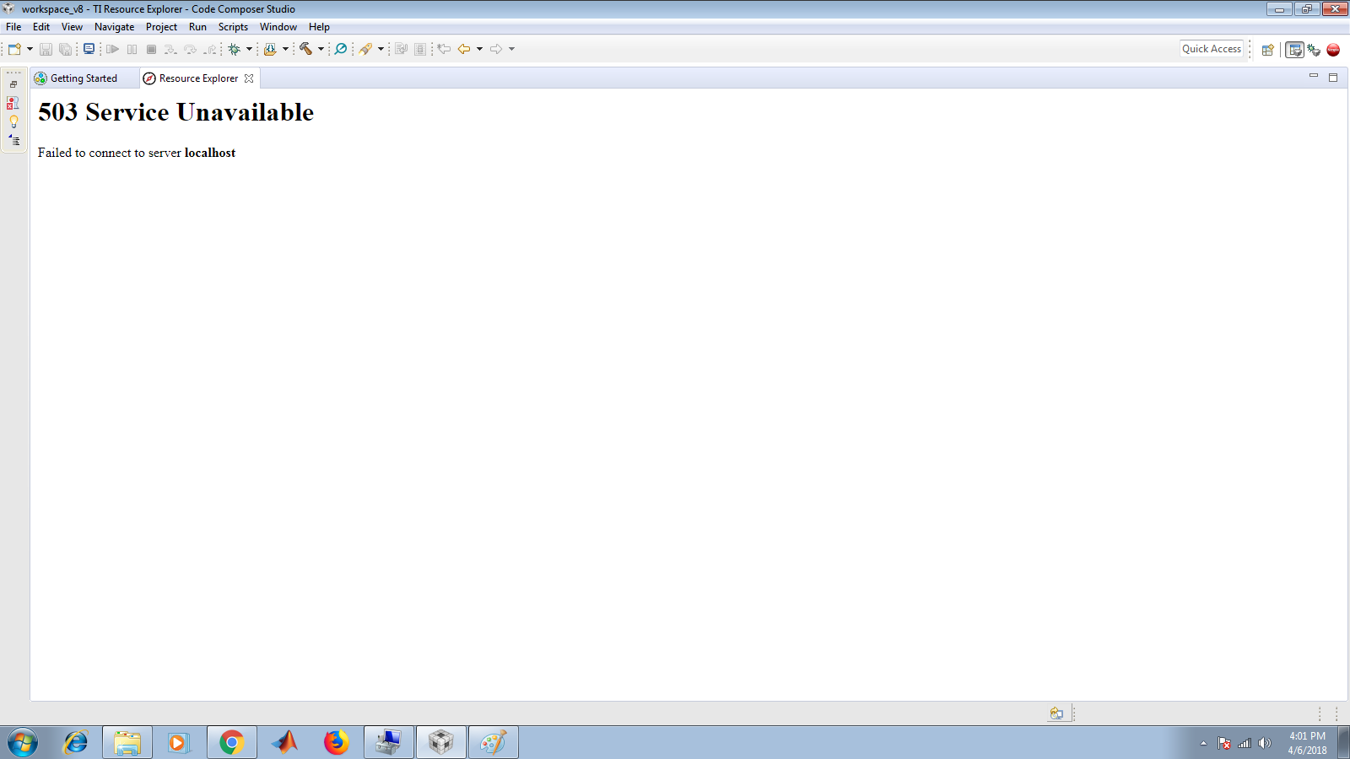Screen dimensions: 1350x759
Task: Open MATLAB from the taskbar
Action: pyautogui.click(x=284, y=743)
